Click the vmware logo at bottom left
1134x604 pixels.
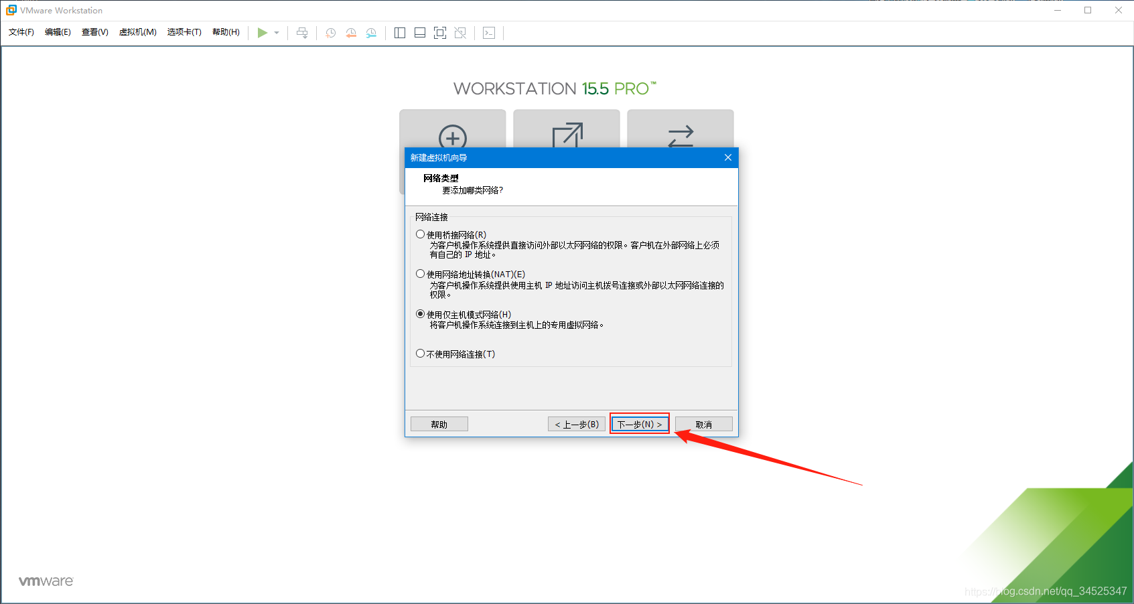(x=46, y=581)
